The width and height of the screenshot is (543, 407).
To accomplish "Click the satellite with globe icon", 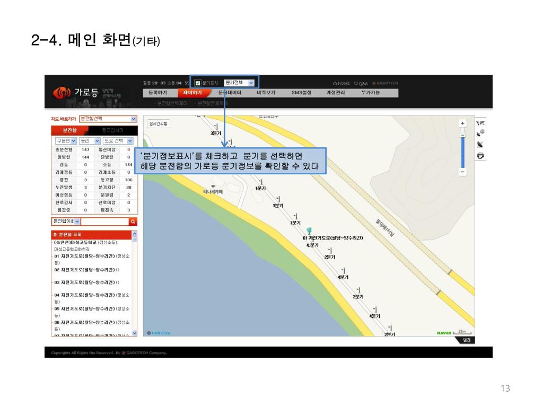I will coord(480,133).
